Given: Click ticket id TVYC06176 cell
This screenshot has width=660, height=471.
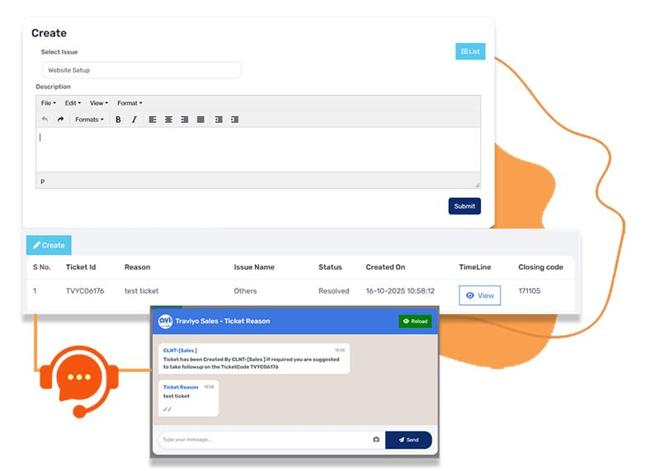Looking at the screenshot, I should (x=85, y=291).
